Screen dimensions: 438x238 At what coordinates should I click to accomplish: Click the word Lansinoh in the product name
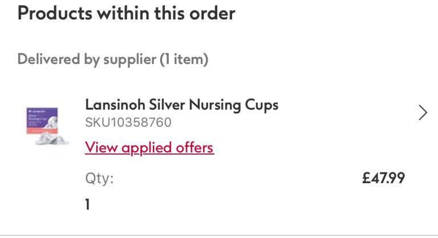pyautogui.click(x=115, y=105)
